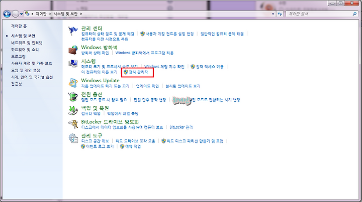362x202 pixels.
Task: Click Windows 체험 지수 확인
Action: click(164, 67)
